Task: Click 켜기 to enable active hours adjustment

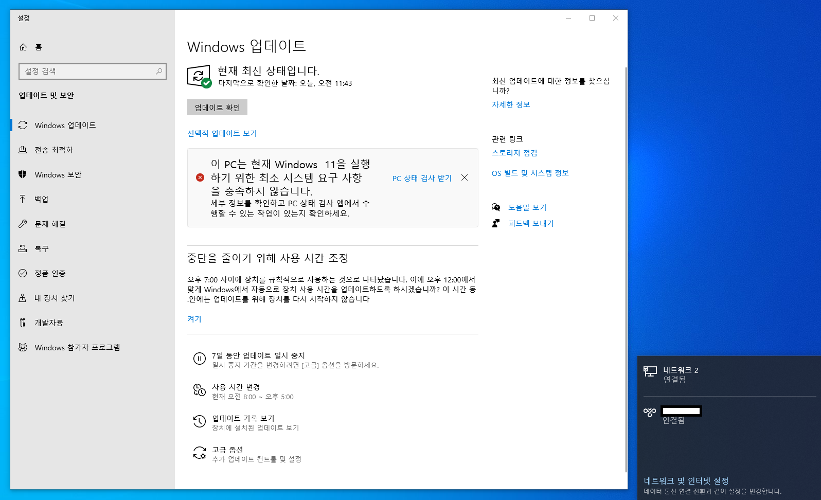Action: pos(194,319)
